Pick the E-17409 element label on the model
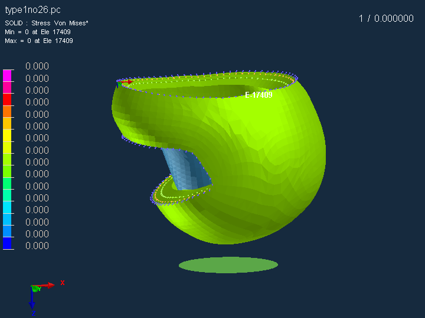 (259, 95)
